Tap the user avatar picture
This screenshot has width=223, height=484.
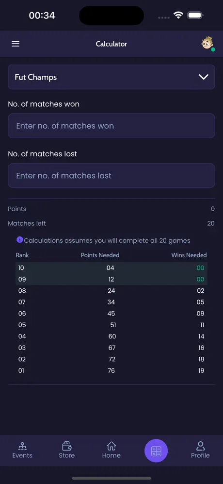[x=207, y=43]
